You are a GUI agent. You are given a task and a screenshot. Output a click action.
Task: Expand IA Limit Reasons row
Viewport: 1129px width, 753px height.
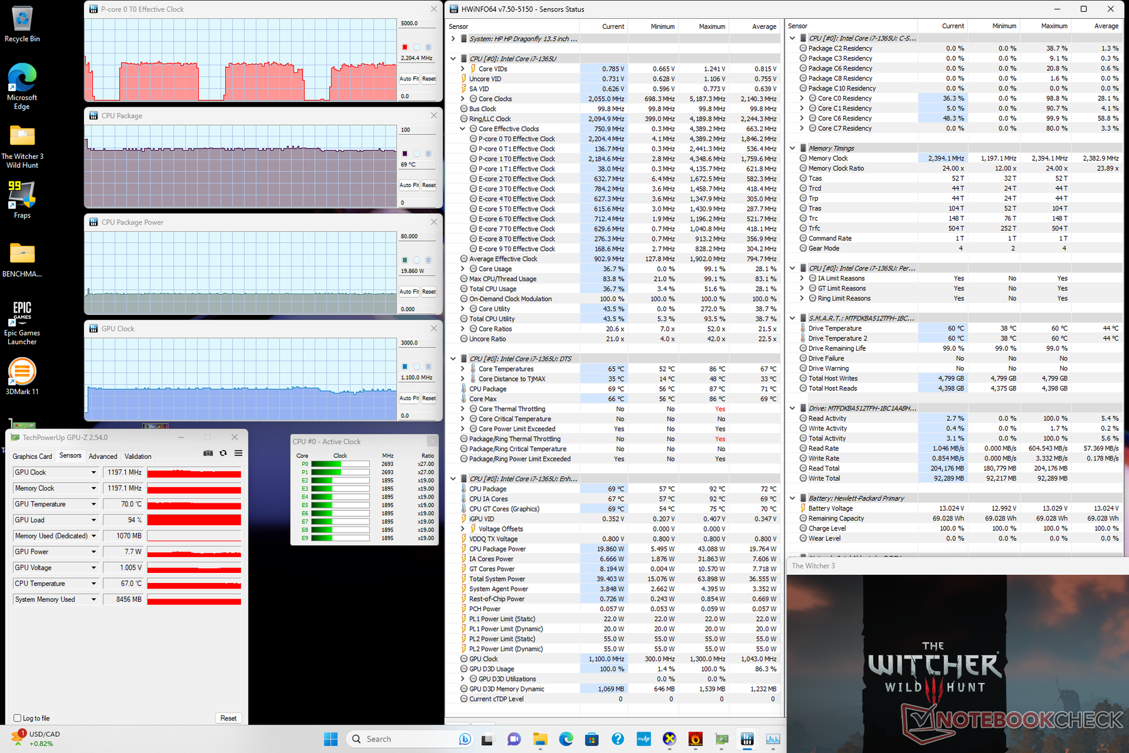[802, 278]
